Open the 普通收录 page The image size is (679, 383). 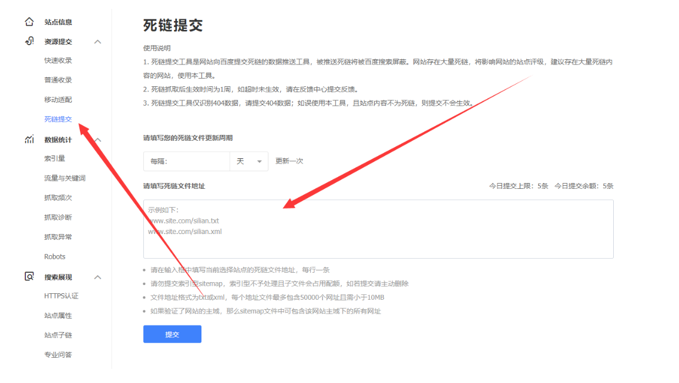[x=59, y=80]
